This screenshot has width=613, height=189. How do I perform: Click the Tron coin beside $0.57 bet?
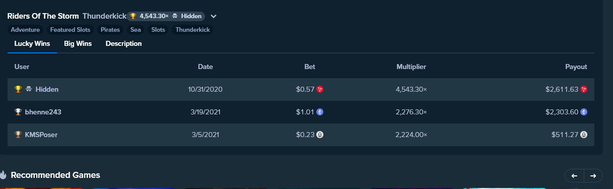pyautogui.click(x=319, y=89)
